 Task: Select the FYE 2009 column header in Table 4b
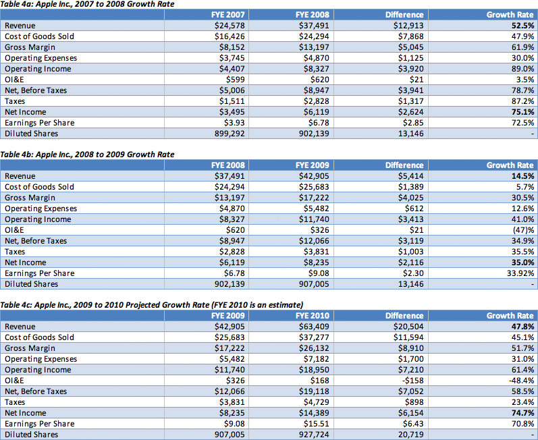tap(313, 165)
